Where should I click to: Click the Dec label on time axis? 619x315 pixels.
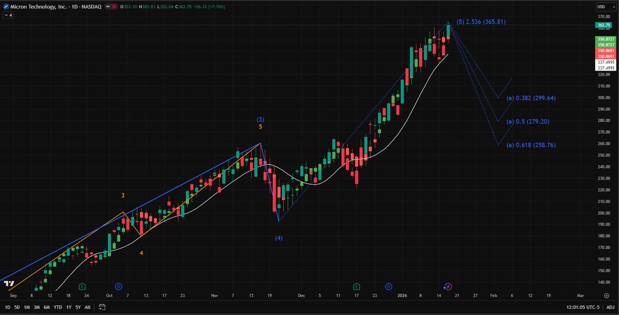click(x=301, y=296)
